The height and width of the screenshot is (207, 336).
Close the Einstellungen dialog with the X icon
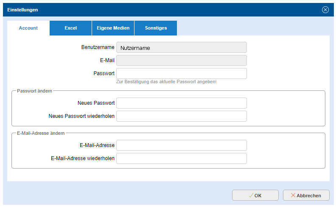coord(325,10)
